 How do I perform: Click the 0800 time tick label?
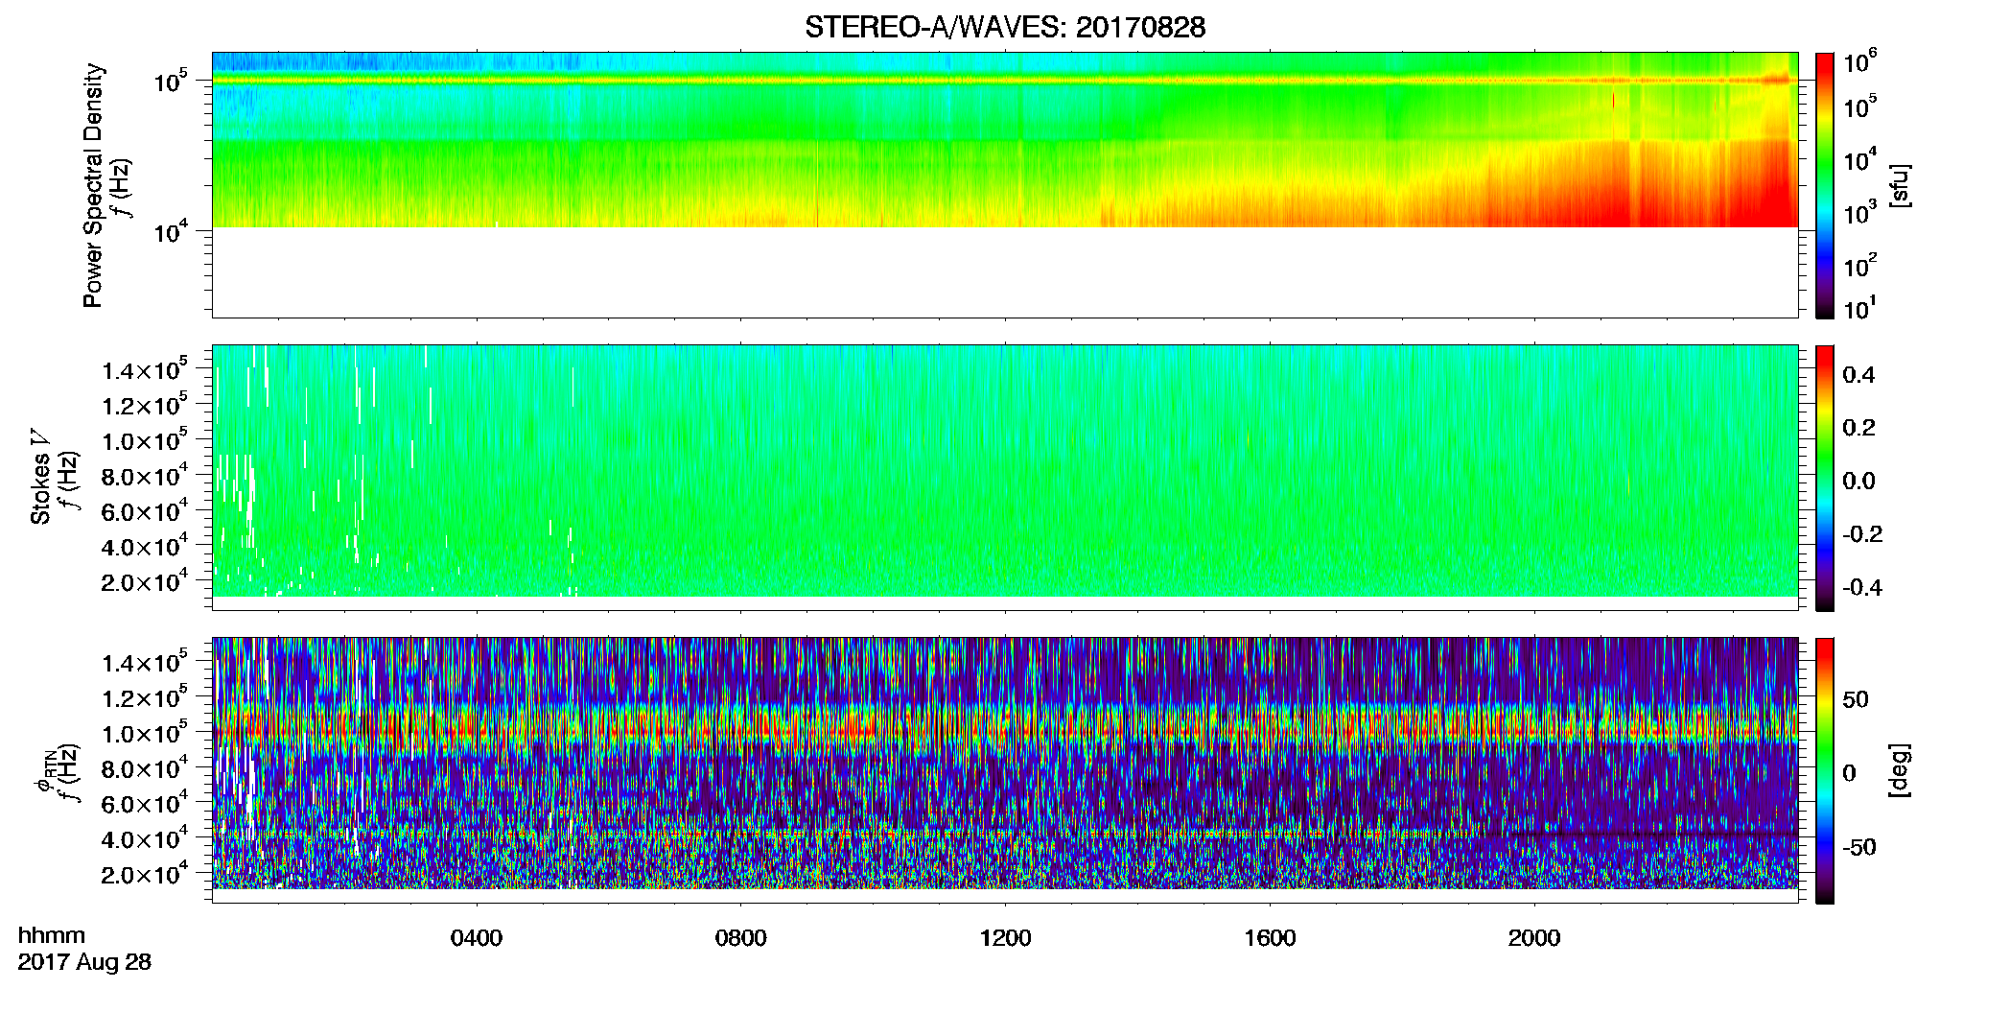point(741,937)
